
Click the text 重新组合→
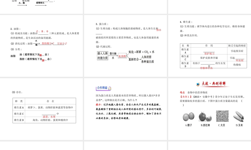(x=135, y=59)
